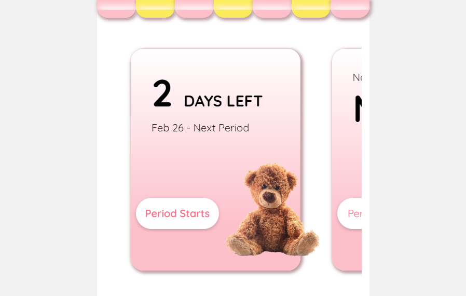
Task: Click the cut-off text atop the second card
Action: point(357,78)
